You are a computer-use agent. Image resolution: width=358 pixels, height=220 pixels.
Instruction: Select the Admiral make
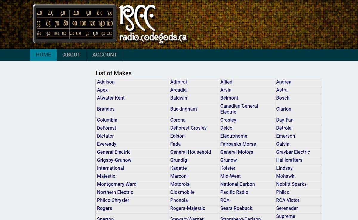[178, 82]
